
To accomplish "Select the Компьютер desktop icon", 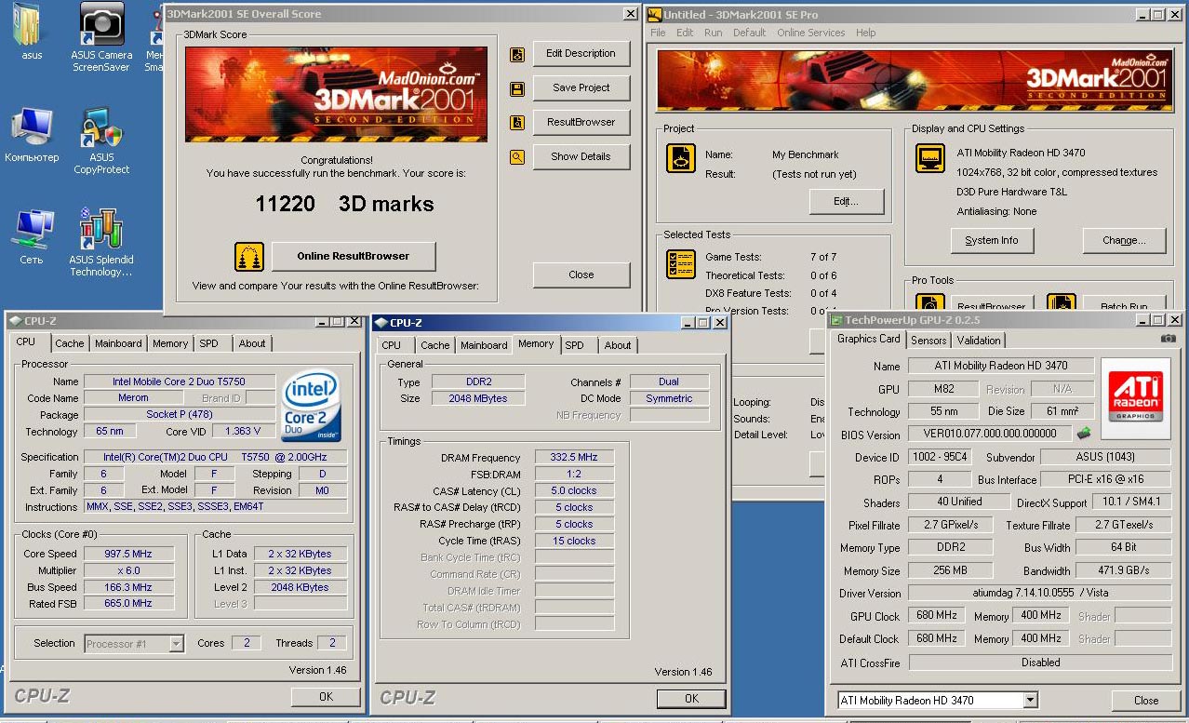I will [32, 135].
